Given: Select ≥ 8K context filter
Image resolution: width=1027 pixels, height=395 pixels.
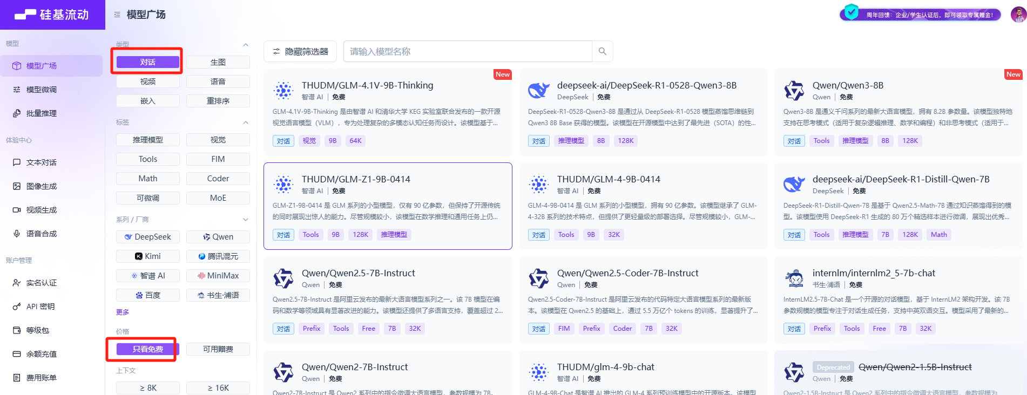Looking at the screenshot, I should (148, 388).
